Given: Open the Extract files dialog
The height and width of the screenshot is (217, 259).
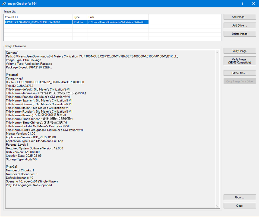Looking at the screenshot, I should (240, 73).
